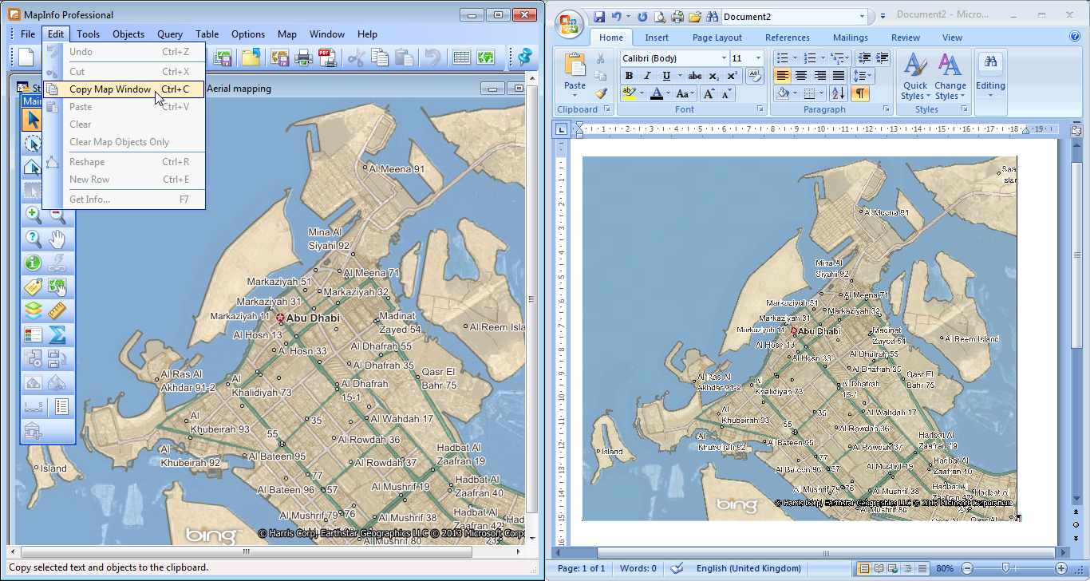The height and width of the screenshot is (581, 1090).
Task: Toggle superscript in Word Font group
Action: (x=732, y=76)
